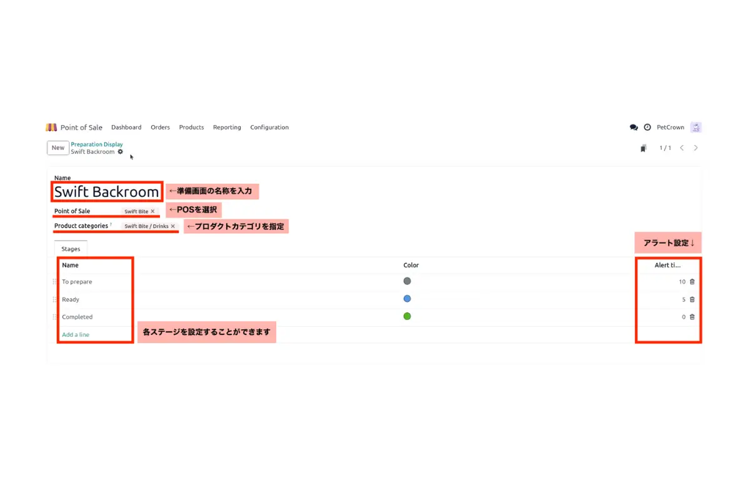The image size is (750, 500).
Task: Open the settings gear beside Swift Backroom
Action: click(x=121, y=152)
